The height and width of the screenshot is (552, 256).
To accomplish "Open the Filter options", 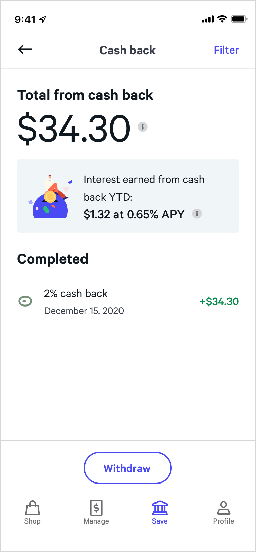I will (x=226, y=50).
